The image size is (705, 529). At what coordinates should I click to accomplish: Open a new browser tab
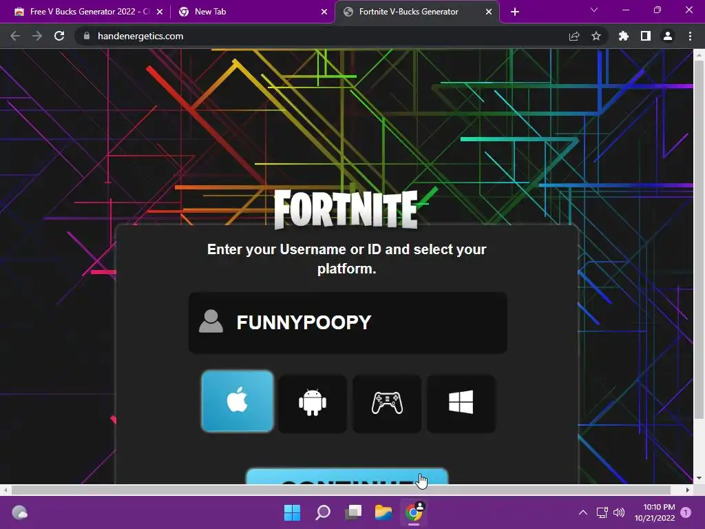click(x=515, y=12)
